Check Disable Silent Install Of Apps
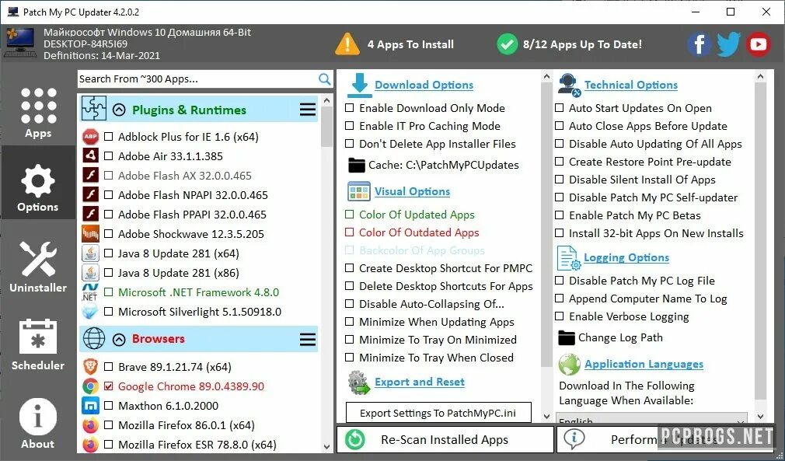The width and height of the screenshot is (785, 461). tap(560, 180)
